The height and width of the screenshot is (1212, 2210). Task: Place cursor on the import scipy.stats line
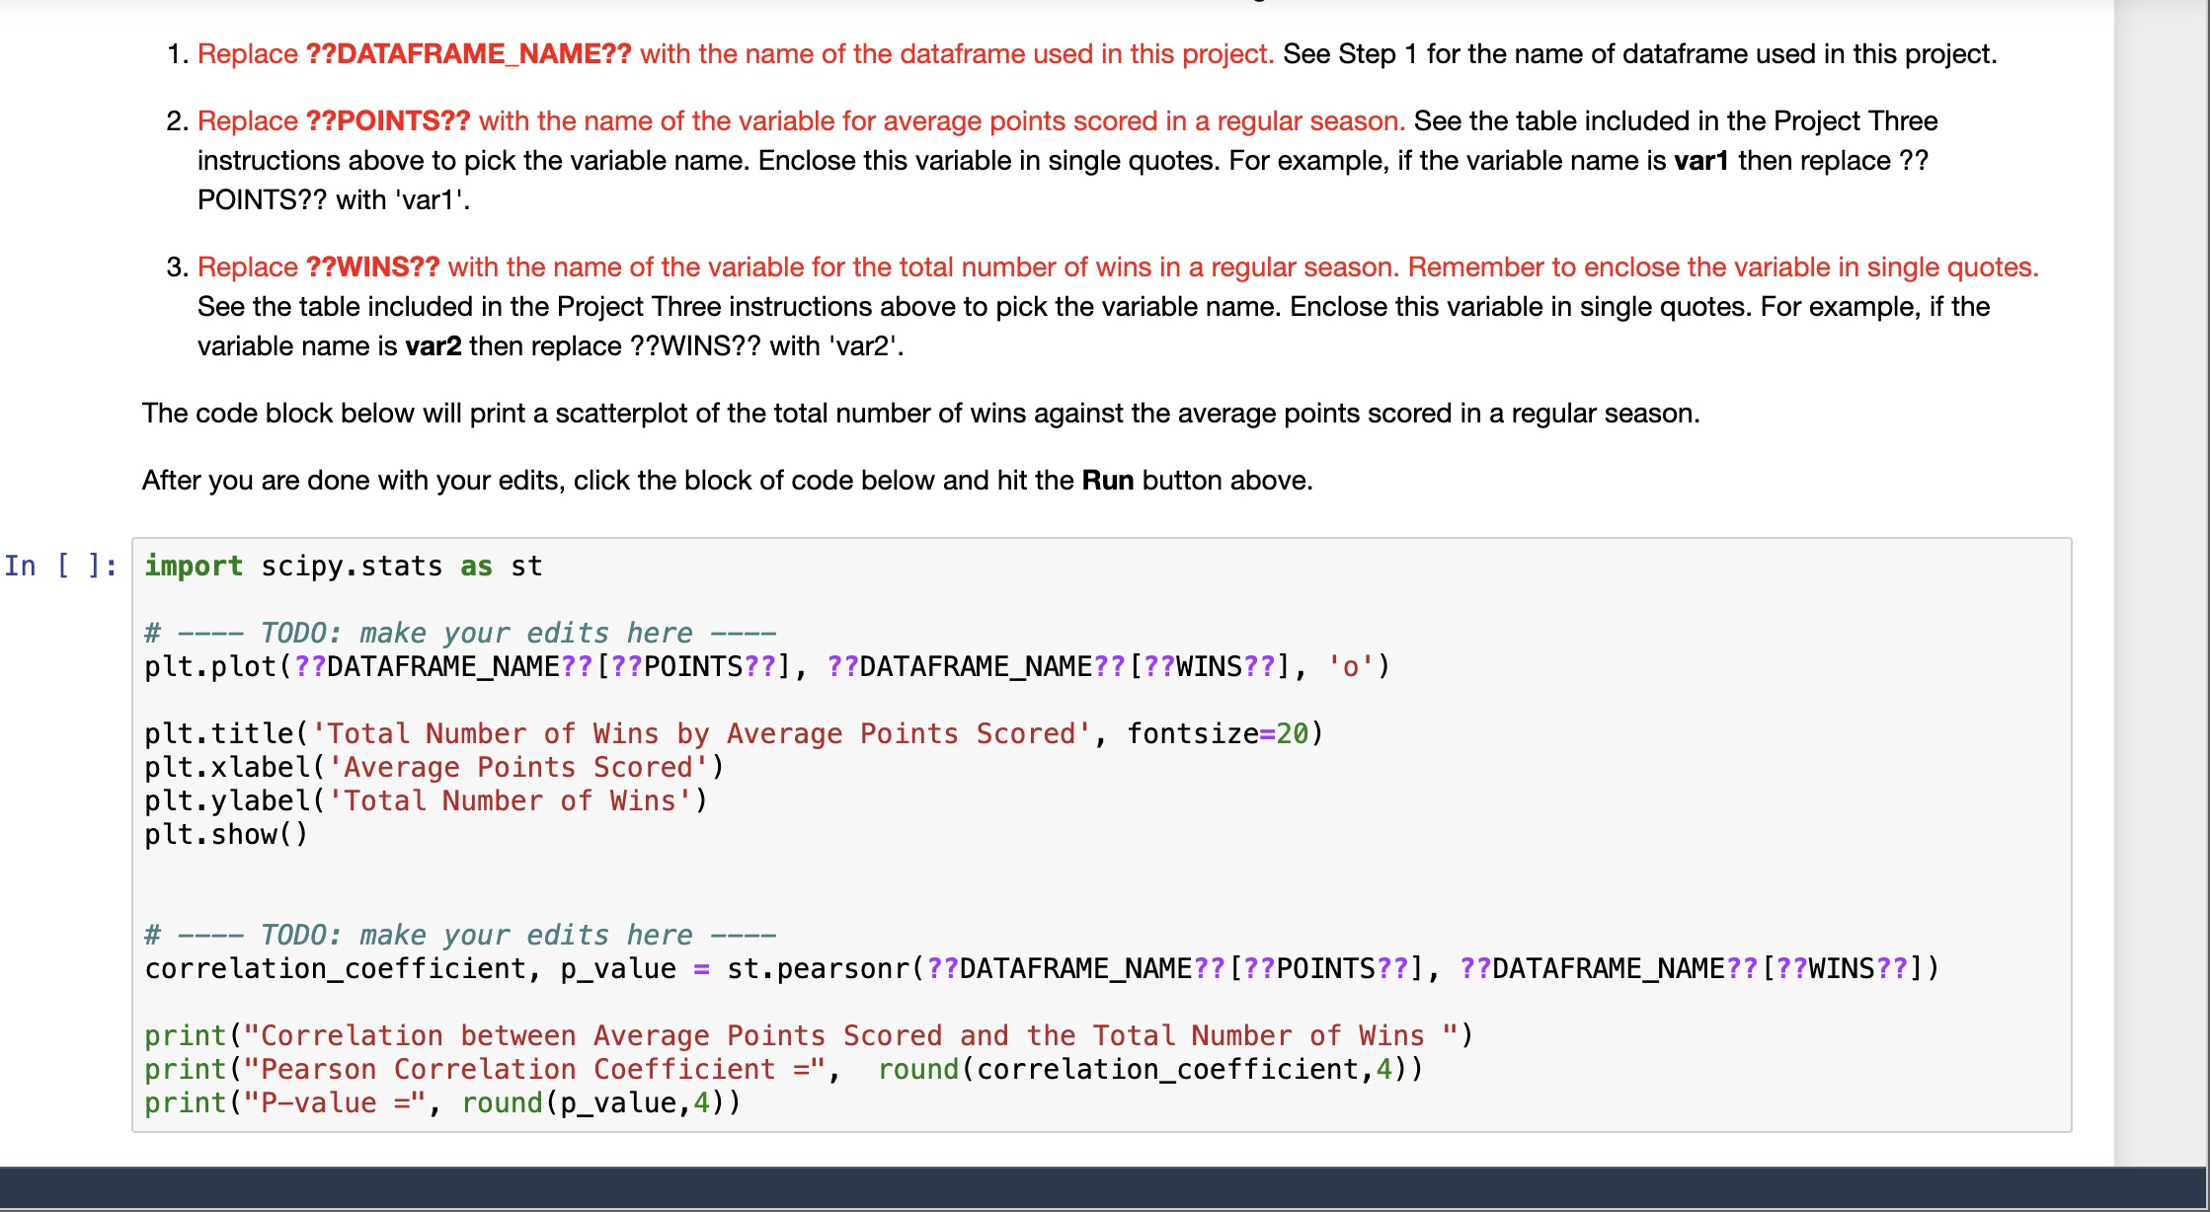[x=341, y=566]
